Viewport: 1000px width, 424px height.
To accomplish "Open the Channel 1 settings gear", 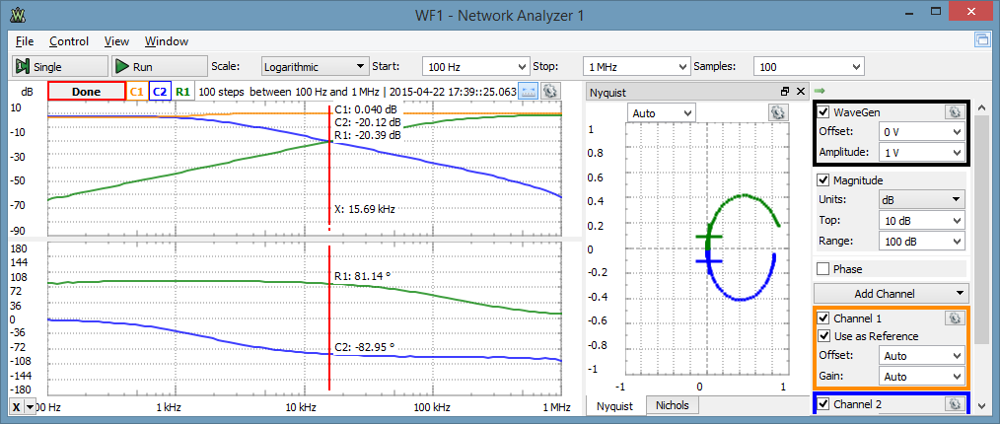I will tap(954, 318).
